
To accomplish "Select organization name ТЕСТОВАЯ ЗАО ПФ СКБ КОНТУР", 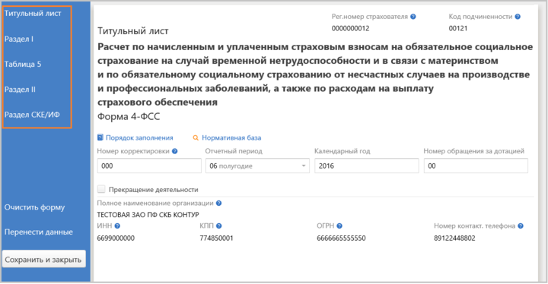I will (148, 215).
